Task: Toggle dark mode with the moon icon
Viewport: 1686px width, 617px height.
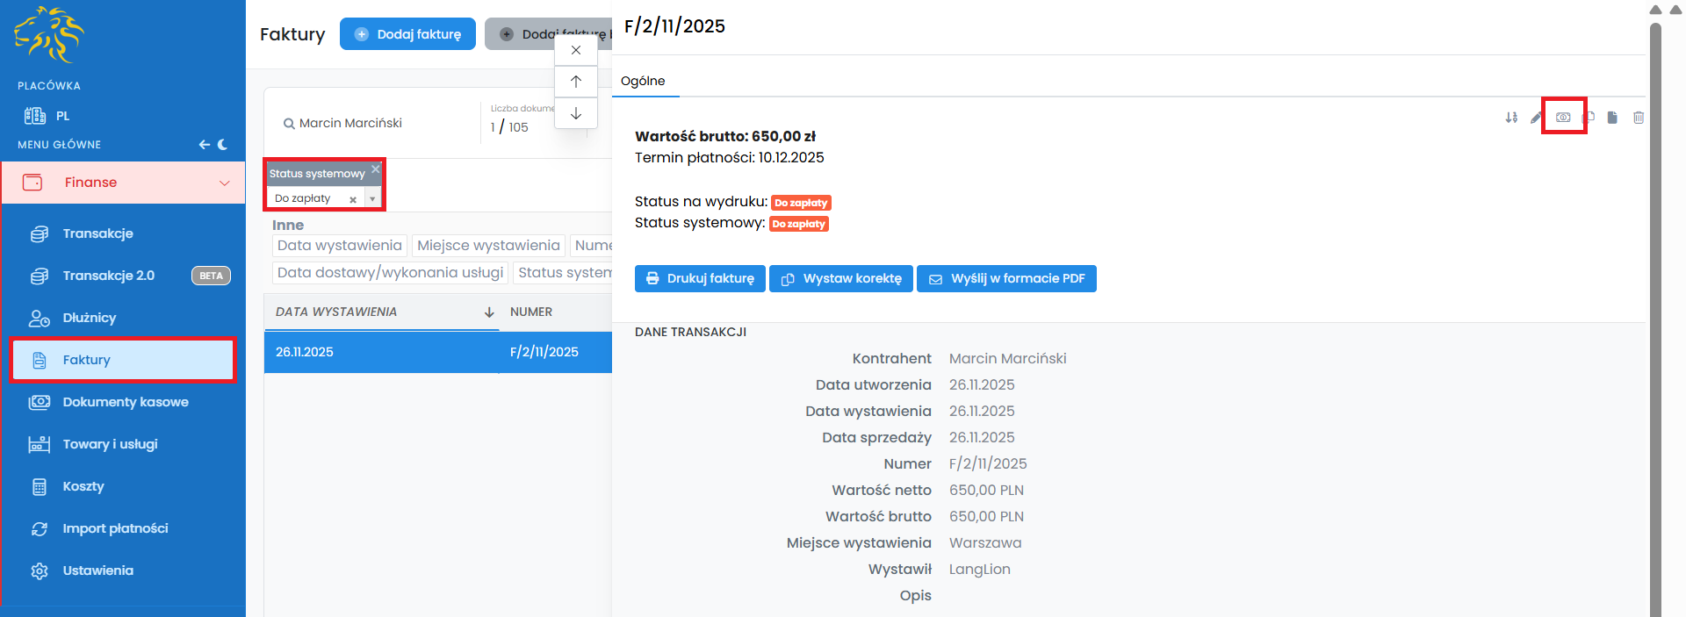Action: pyautogui.click(x=223, y=145)
